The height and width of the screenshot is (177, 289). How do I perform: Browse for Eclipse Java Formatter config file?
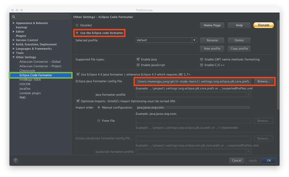[x=264, y=81]
